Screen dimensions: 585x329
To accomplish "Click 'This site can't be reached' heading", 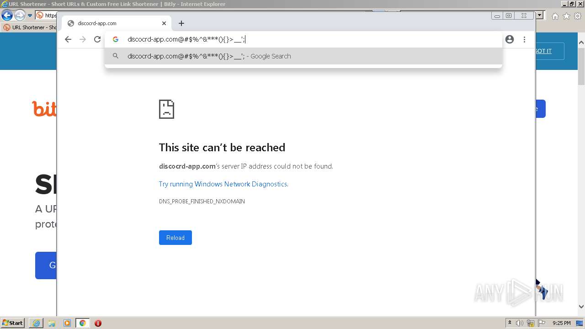I will tap(222, 148).
